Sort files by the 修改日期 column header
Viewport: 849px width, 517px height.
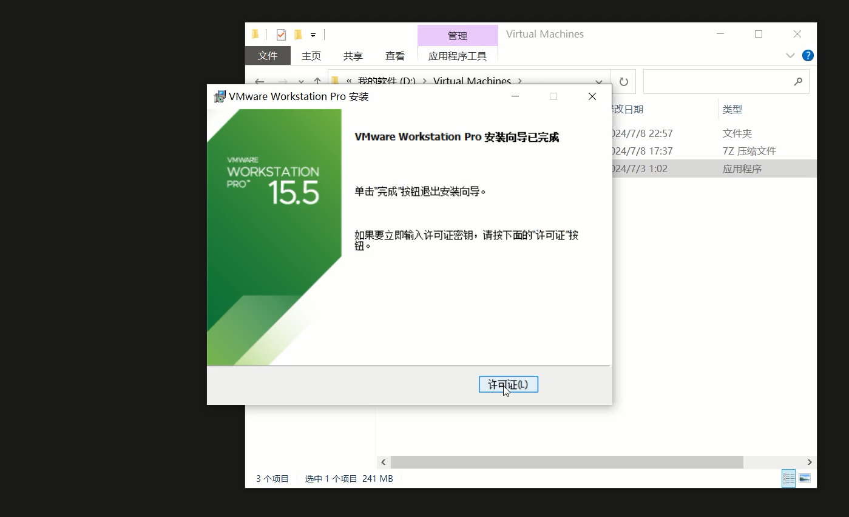click(628, 110)
